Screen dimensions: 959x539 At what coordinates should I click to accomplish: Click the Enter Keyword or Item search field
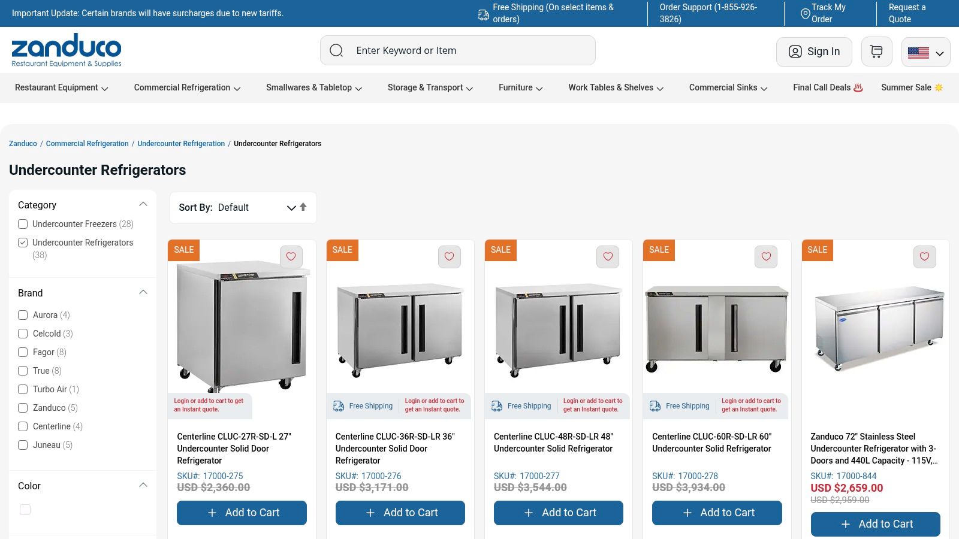click(458, 50)
